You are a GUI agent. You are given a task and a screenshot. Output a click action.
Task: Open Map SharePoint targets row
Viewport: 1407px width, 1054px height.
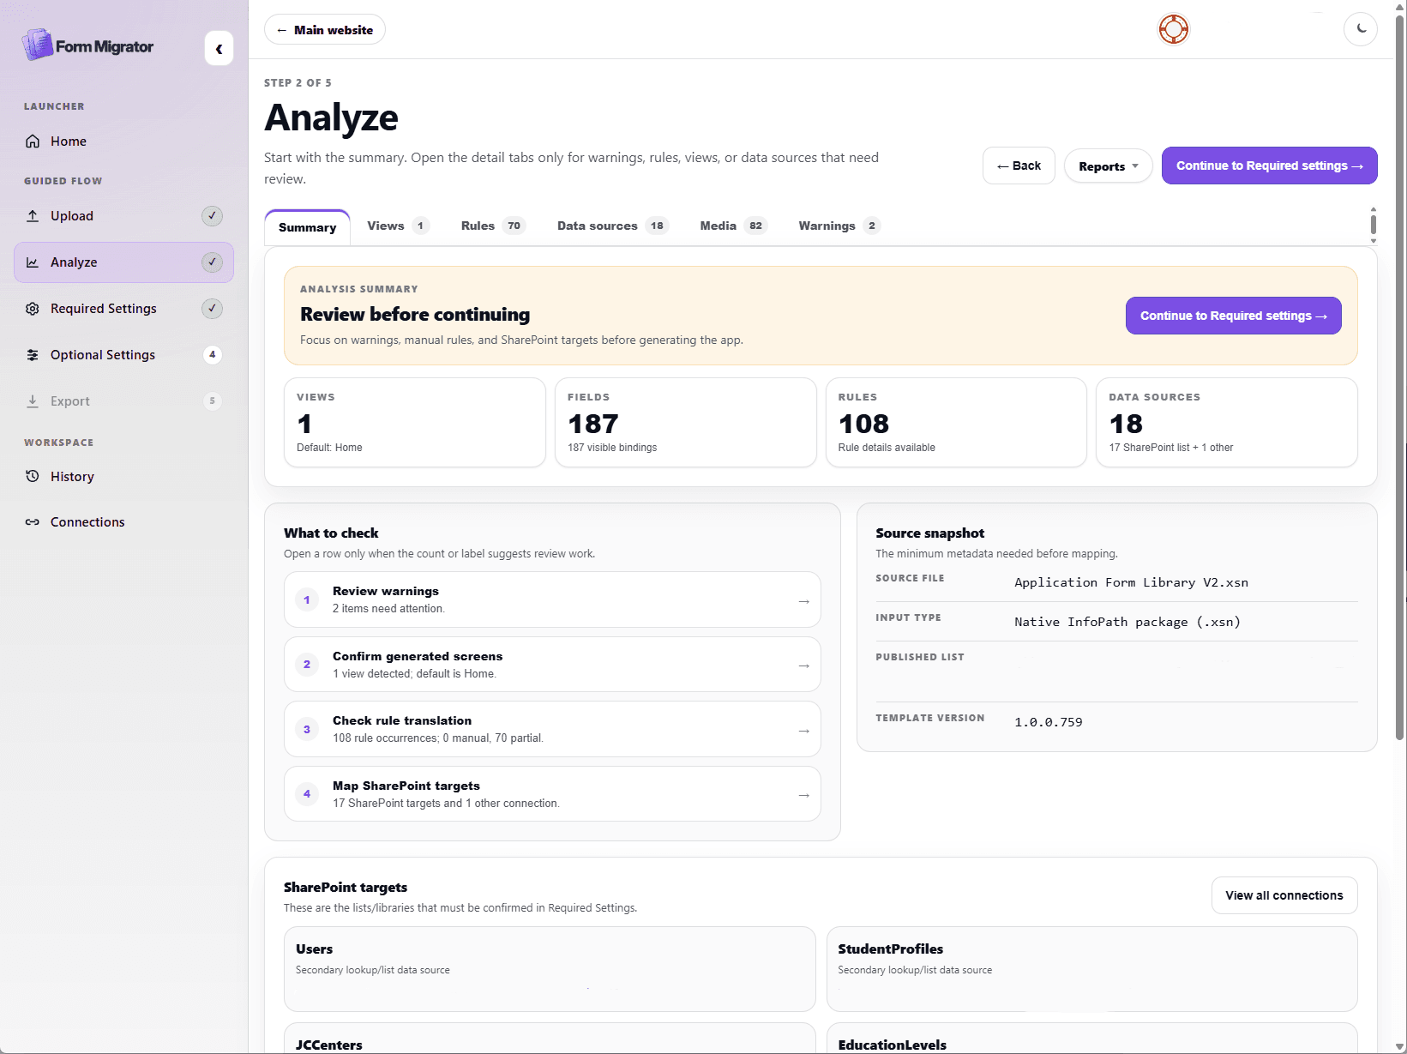pyautogui.click(x=552, y=794)
